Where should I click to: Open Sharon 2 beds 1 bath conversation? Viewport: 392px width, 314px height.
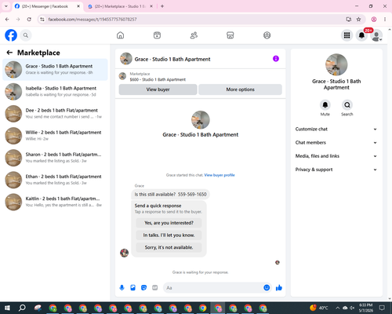point(55,158)
